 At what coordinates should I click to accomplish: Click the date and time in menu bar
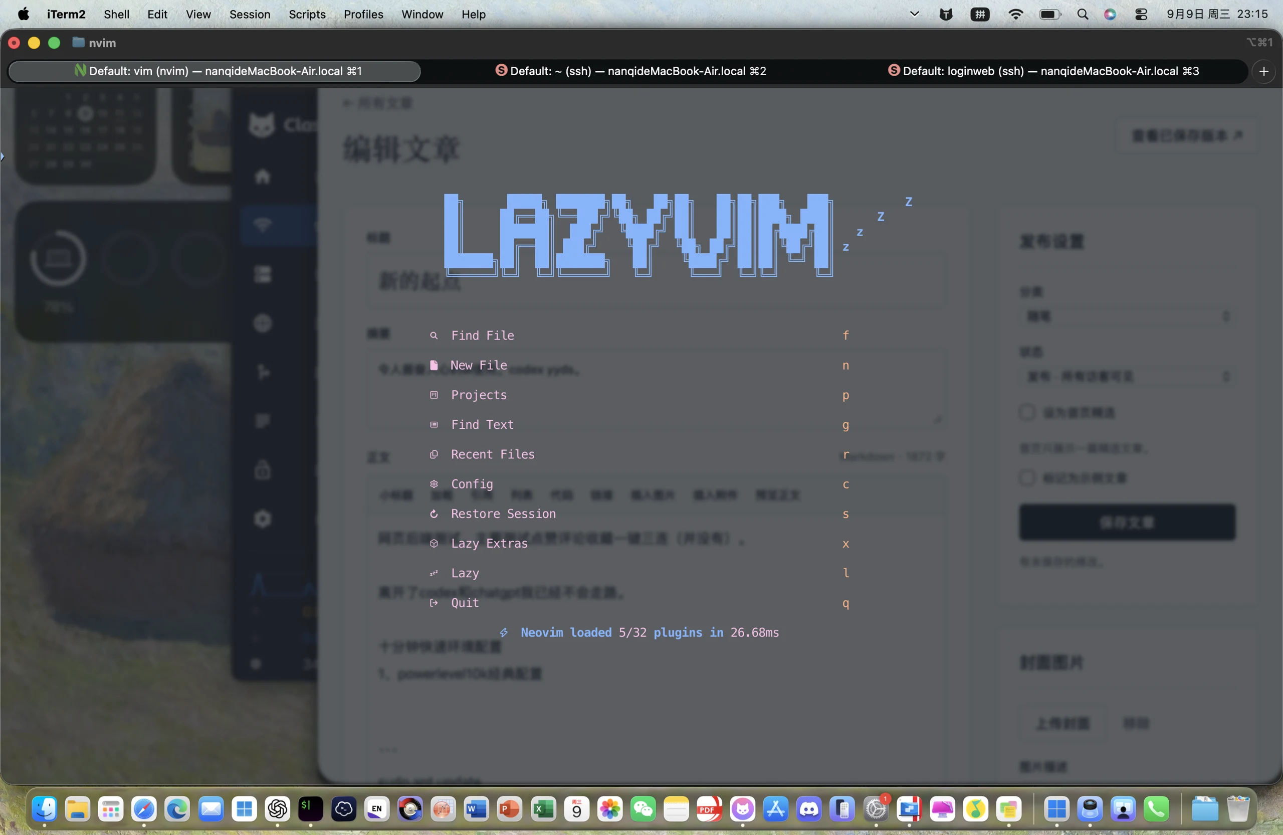[x=1217, y=14]
